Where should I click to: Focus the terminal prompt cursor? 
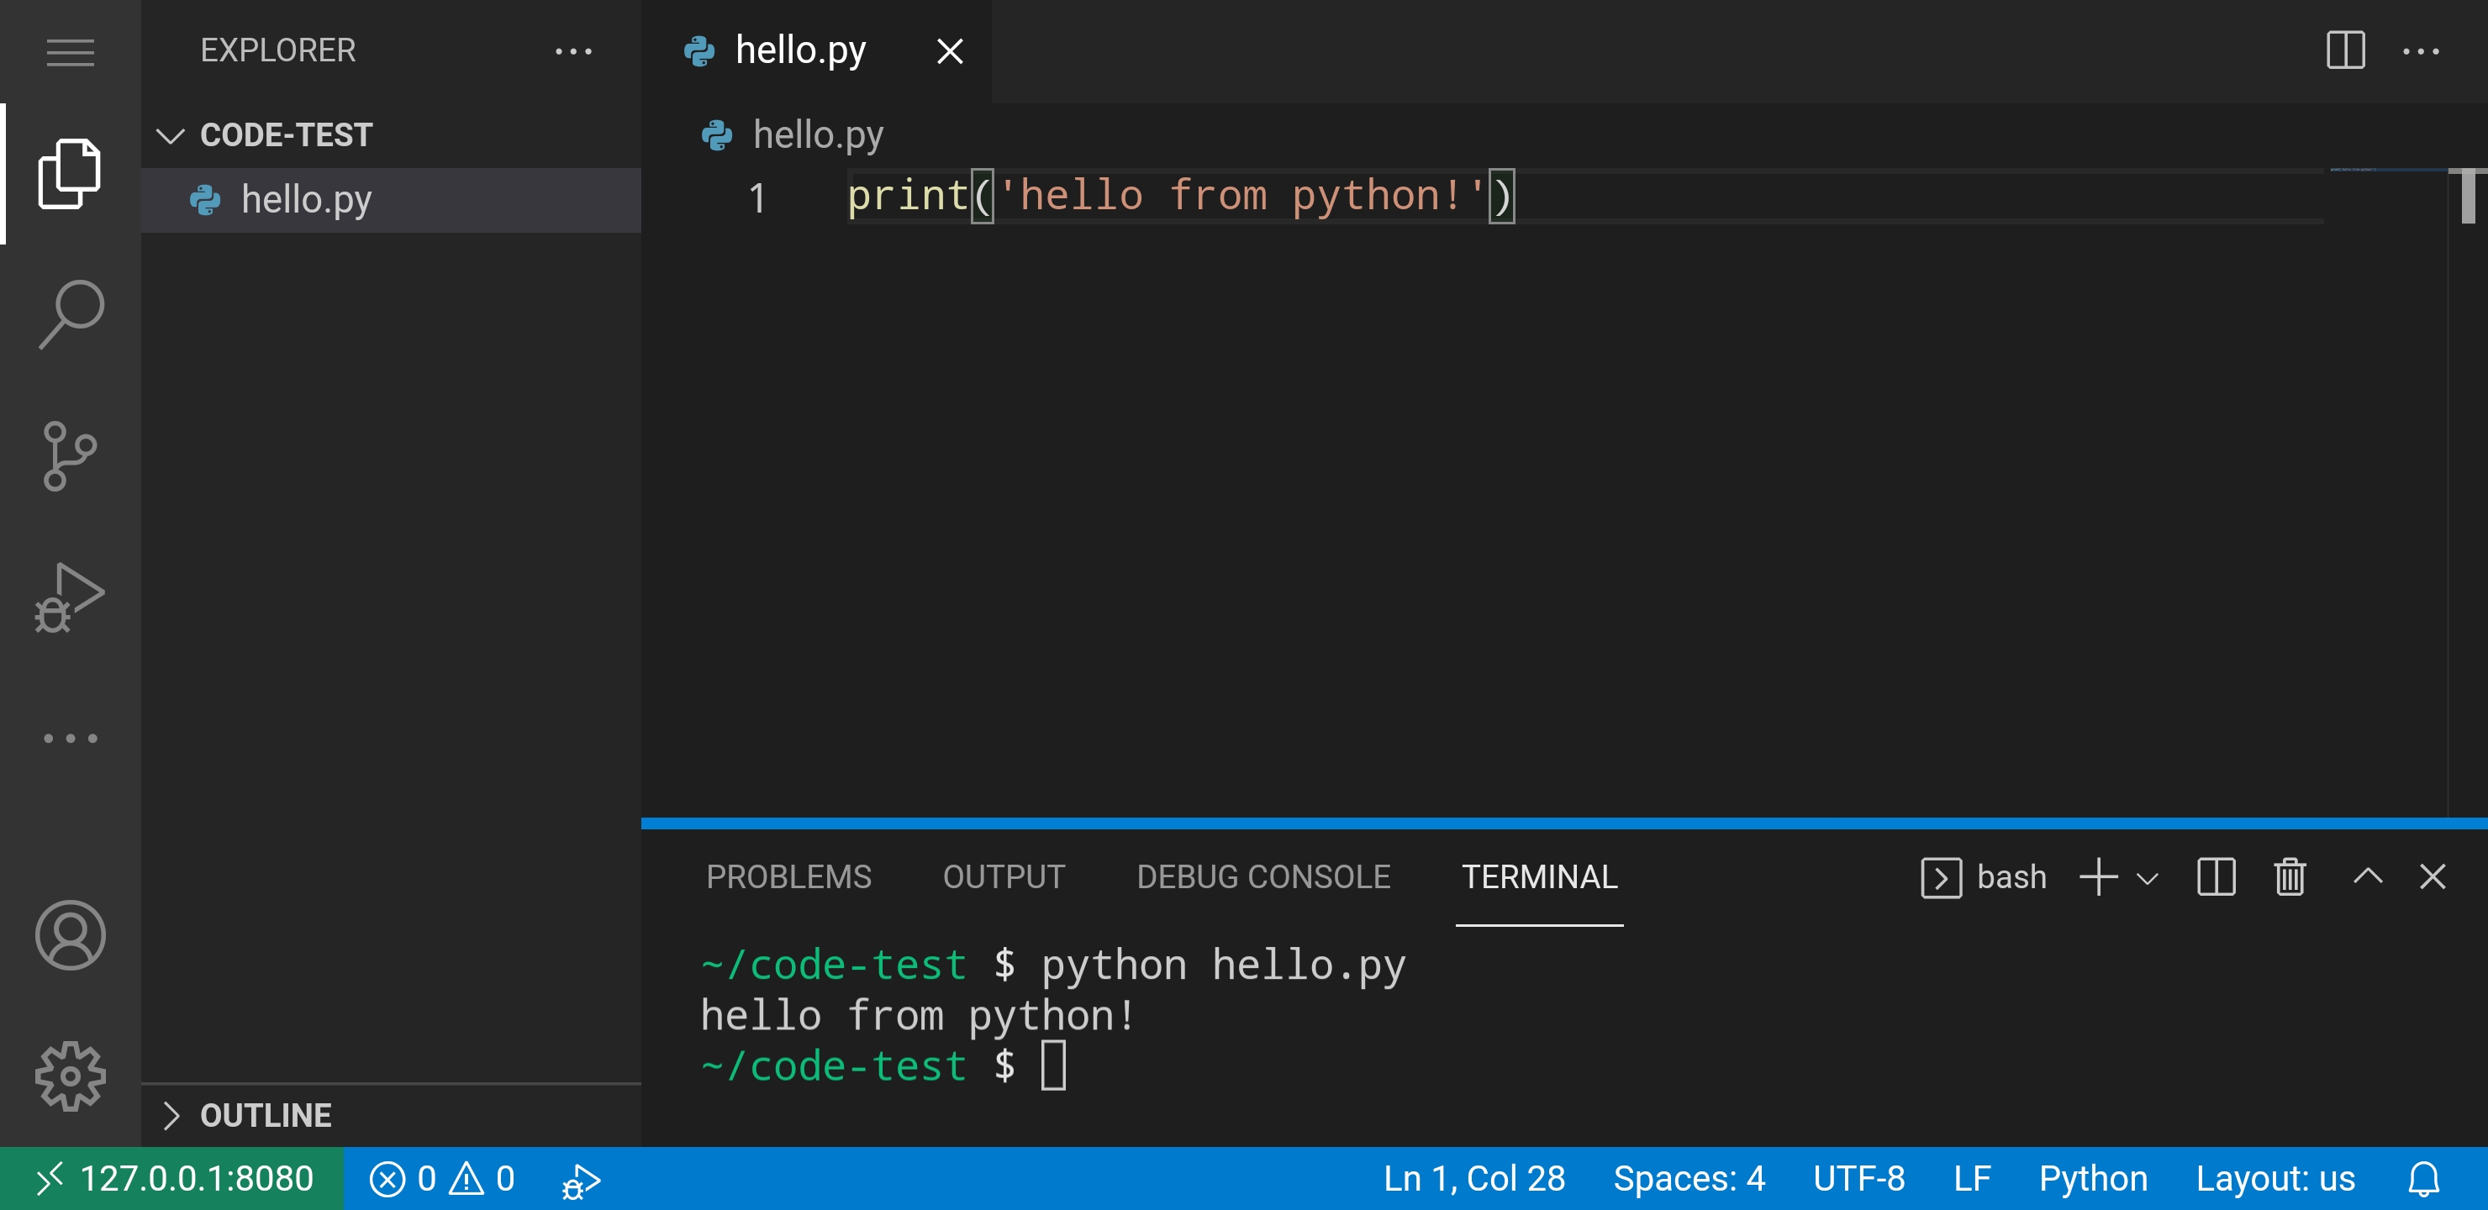tap(1052, 1065)
